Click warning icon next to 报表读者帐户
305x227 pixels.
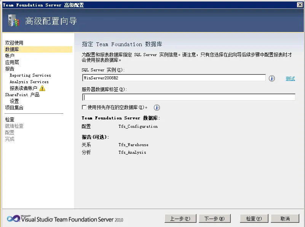click(x=42, y=88)
